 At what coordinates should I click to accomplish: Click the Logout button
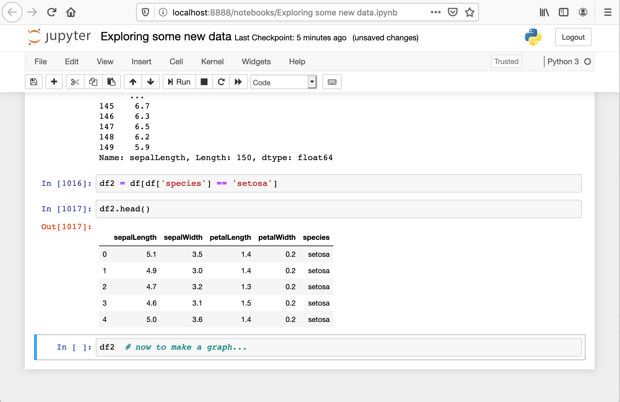[573, 37]
